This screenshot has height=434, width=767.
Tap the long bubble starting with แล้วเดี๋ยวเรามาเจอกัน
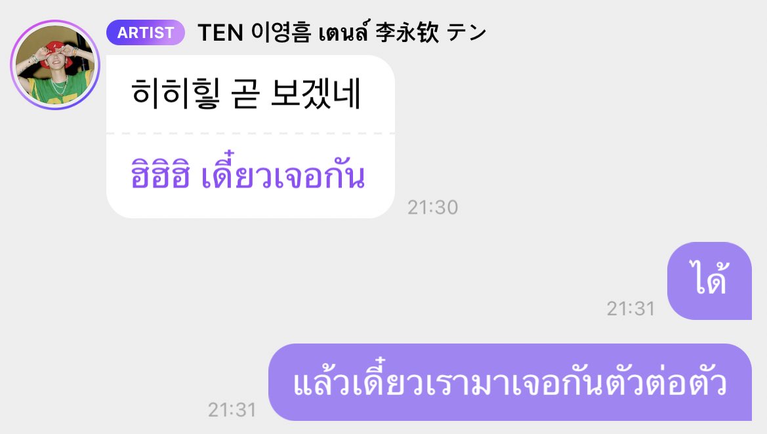(510, 382)
